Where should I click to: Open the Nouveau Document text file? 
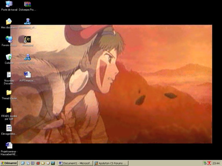pyautogui.click(x=9, y=75)
